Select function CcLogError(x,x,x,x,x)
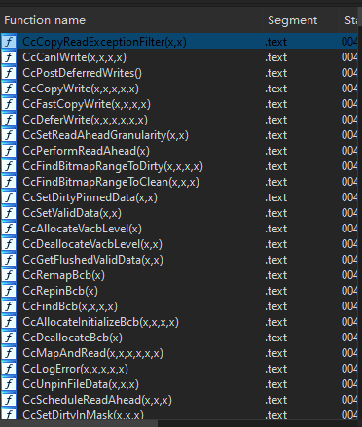 [x=75, y=369]
